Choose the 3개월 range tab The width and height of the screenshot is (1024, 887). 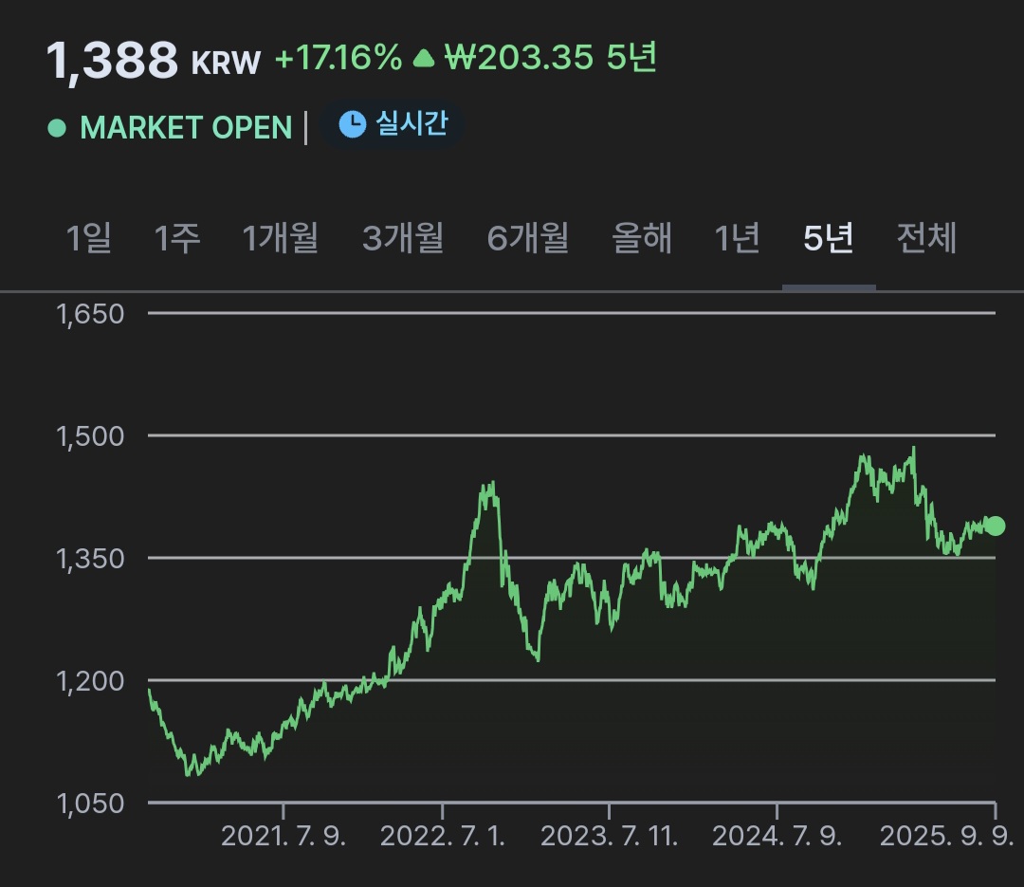click(403, 238)
